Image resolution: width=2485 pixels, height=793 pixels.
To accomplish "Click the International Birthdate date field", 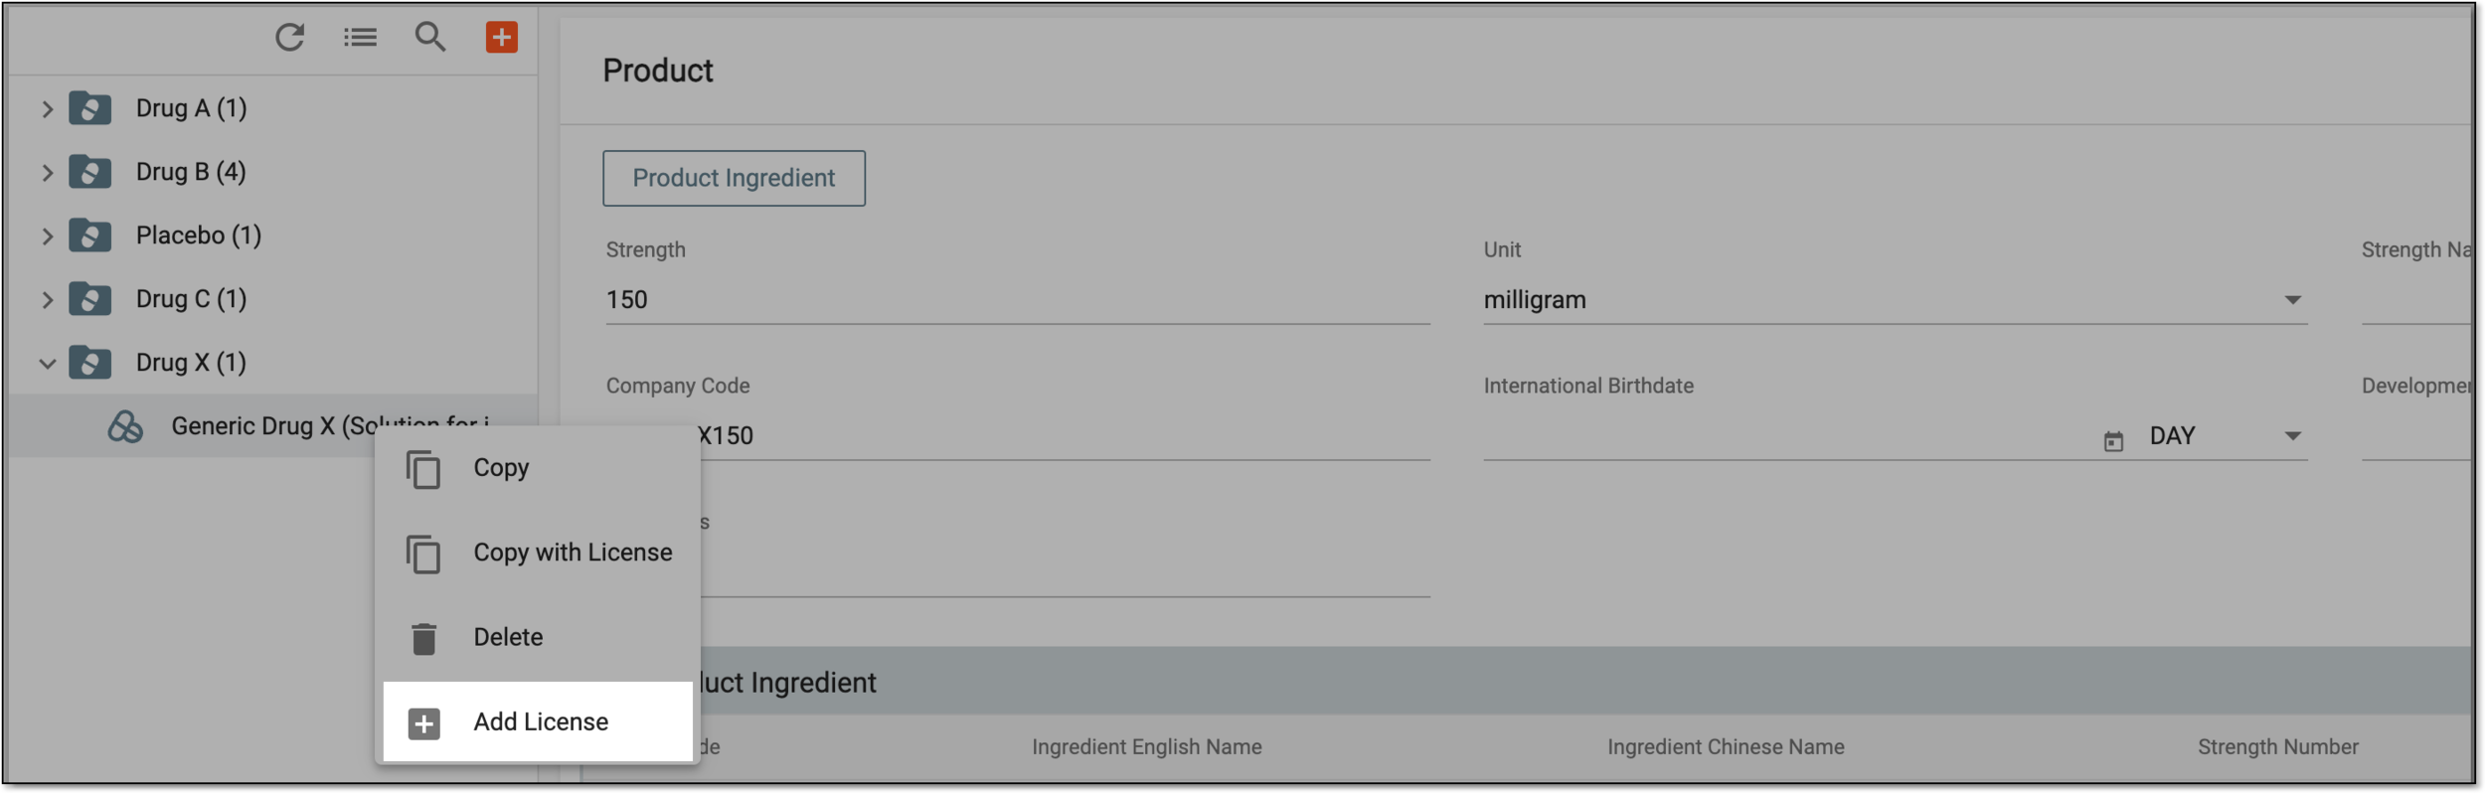I will click(x=1789, y=436).
